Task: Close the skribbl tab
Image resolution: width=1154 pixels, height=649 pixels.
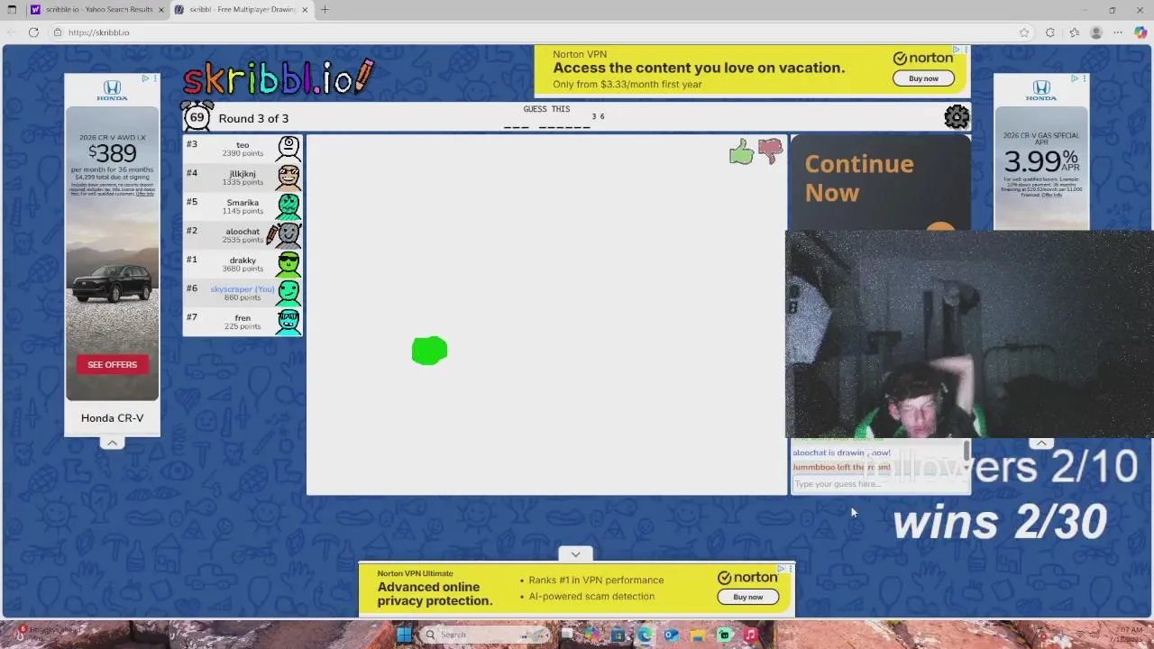Action: click(305, 10)
